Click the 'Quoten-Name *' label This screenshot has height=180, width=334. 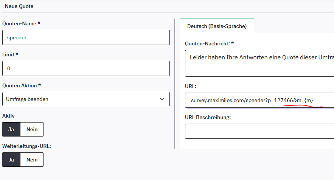[x=21, y=23]
